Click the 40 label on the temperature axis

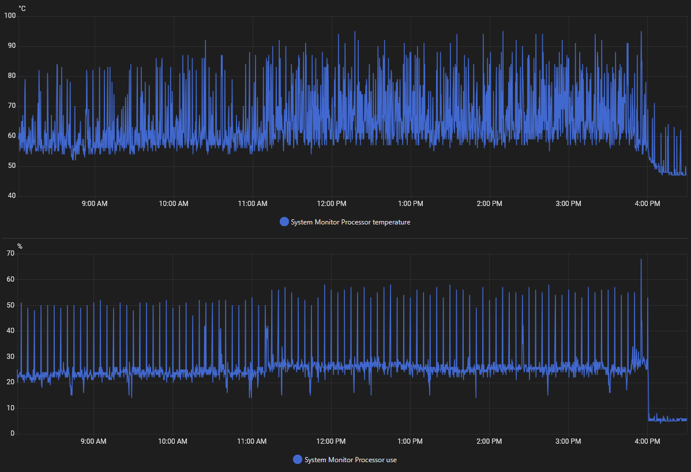(x=12, y=196)
